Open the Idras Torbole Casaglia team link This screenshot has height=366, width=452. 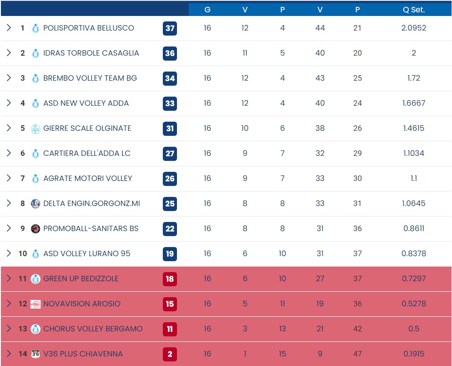point(91,53)
